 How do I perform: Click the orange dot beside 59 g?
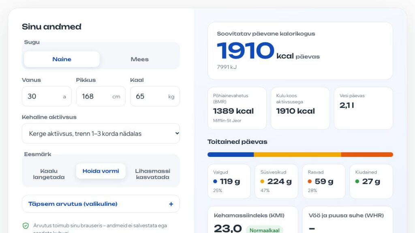point(310,182)
